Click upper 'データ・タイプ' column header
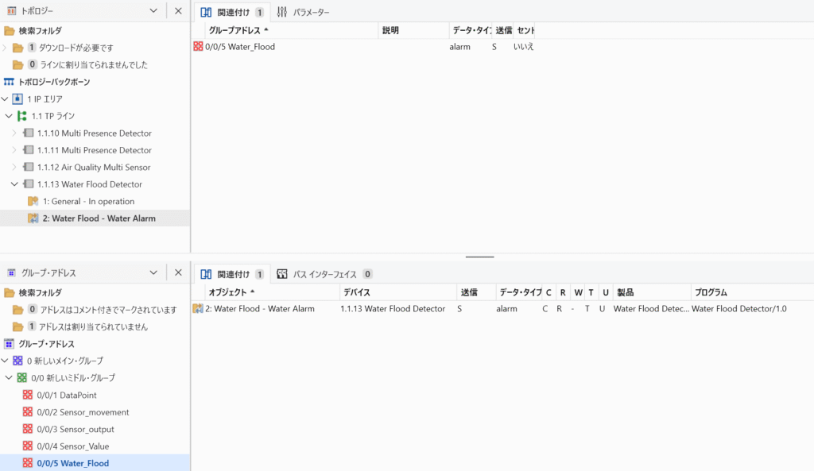 [x=471, y=31]
